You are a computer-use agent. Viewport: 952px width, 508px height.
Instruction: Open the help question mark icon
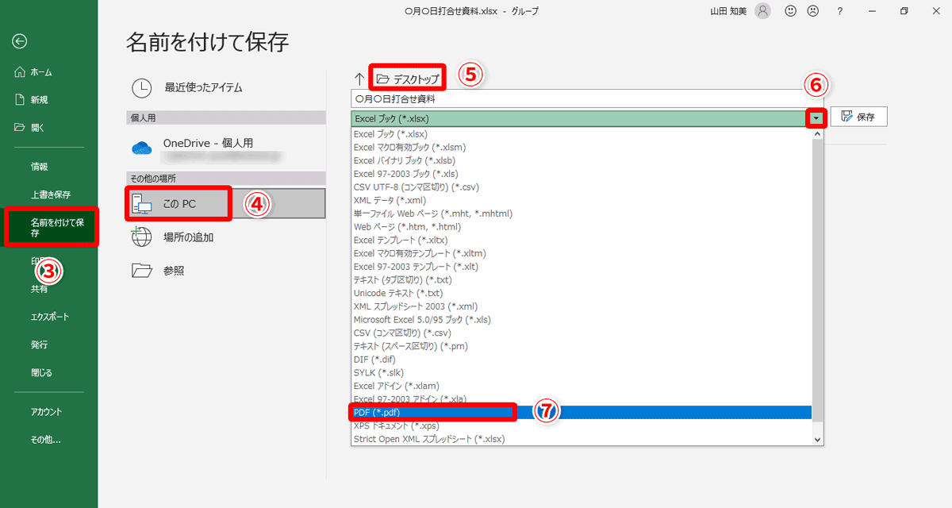point(839,11)
